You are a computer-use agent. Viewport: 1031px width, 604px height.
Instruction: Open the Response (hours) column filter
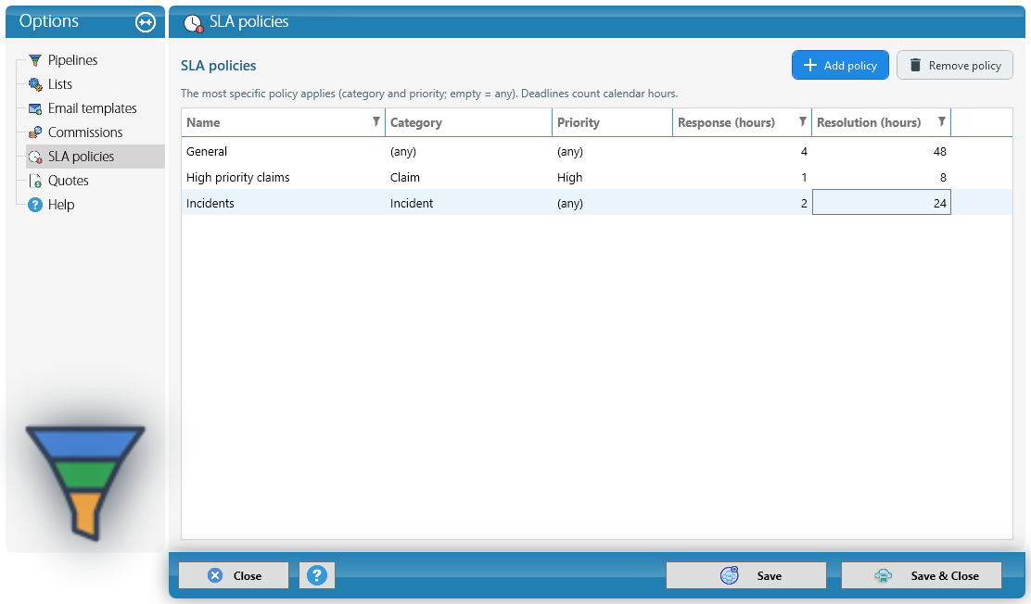(802, 121)
